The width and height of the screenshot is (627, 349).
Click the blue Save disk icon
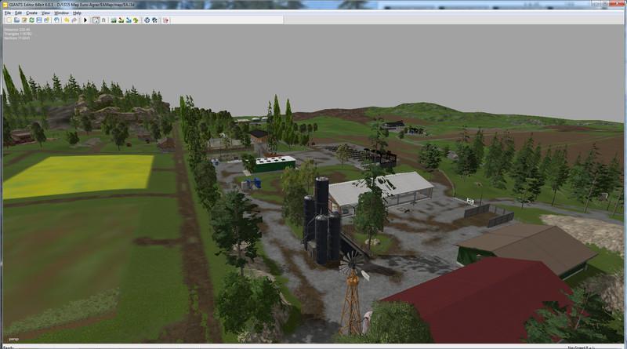[x=39, y=20]
